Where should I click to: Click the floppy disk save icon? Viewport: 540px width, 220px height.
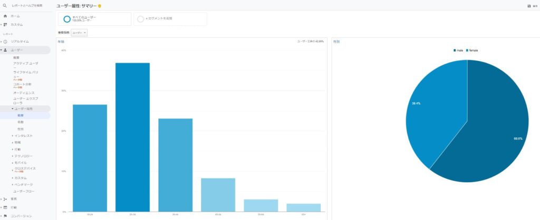[529, 6]
